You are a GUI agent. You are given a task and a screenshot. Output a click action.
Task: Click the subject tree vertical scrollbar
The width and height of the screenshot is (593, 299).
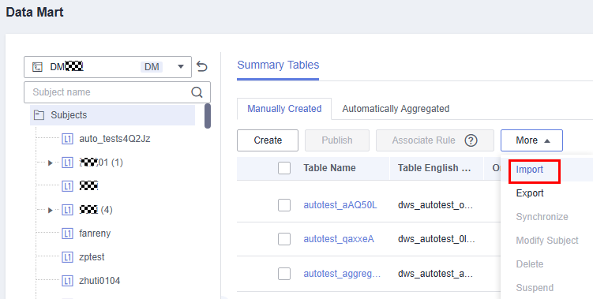click(x=208, y=116)
